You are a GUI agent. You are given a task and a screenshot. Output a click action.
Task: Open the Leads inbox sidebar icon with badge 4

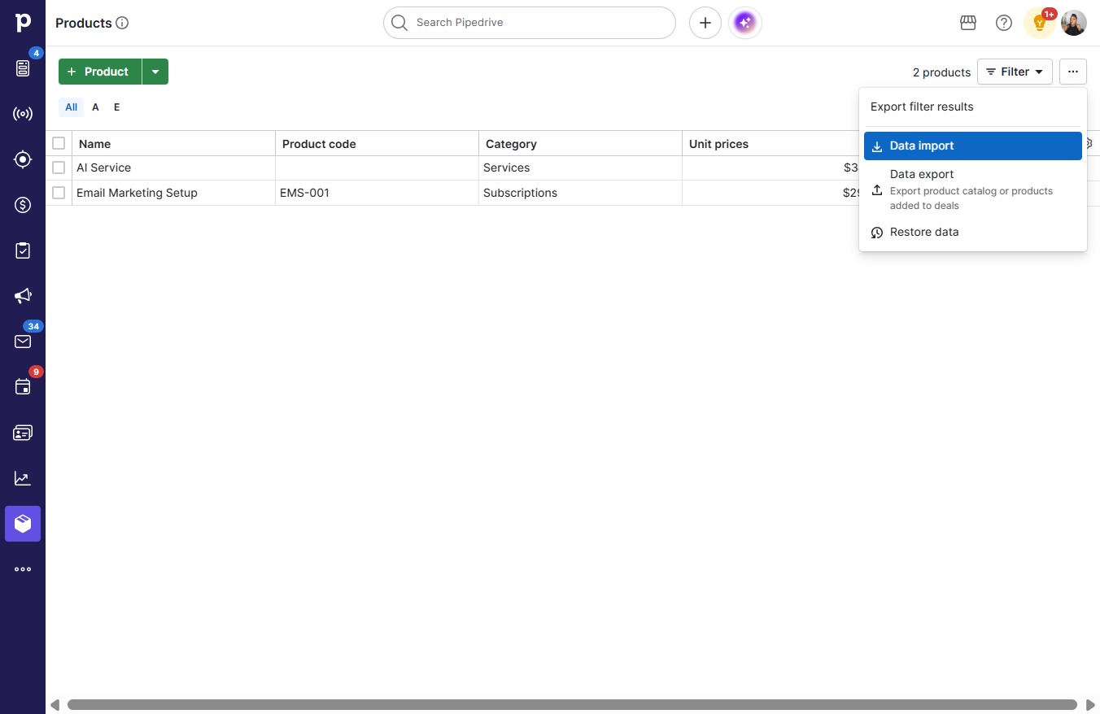23,68
